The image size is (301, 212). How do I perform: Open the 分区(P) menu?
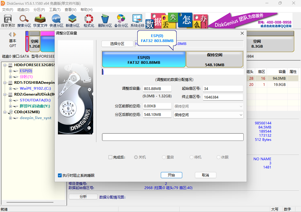[39, 10]
